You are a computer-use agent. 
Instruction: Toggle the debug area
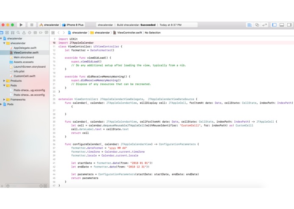point(282,25)
